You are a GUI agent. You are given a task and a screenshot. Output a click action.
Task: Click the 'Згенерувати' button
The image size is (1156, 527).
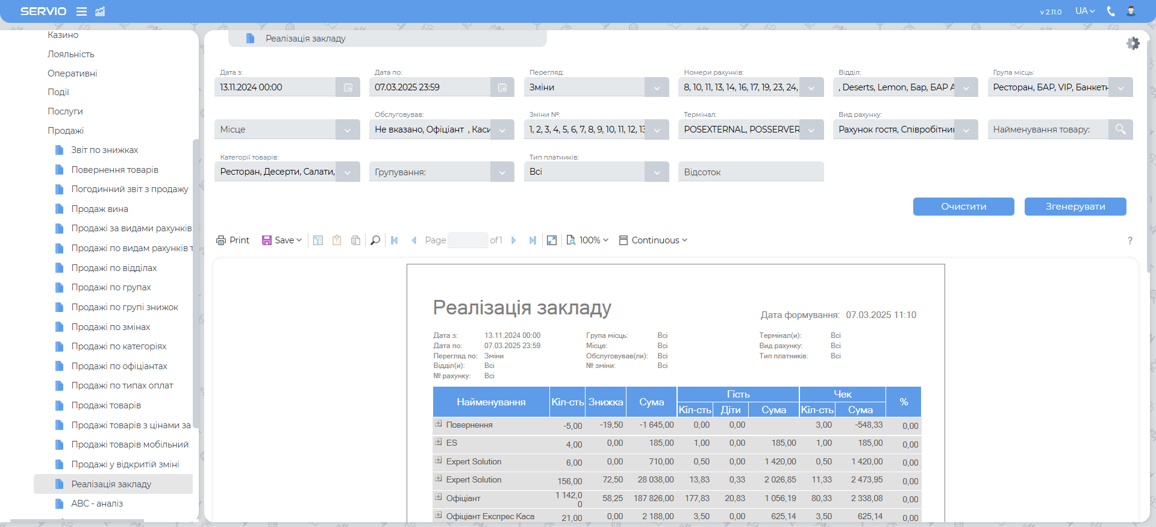coord(1075,207)
